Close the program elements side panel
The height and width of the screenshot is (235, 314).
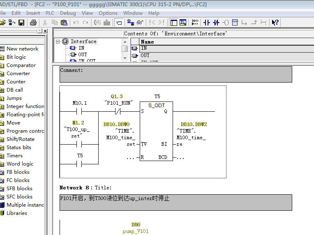click(45, 31)
